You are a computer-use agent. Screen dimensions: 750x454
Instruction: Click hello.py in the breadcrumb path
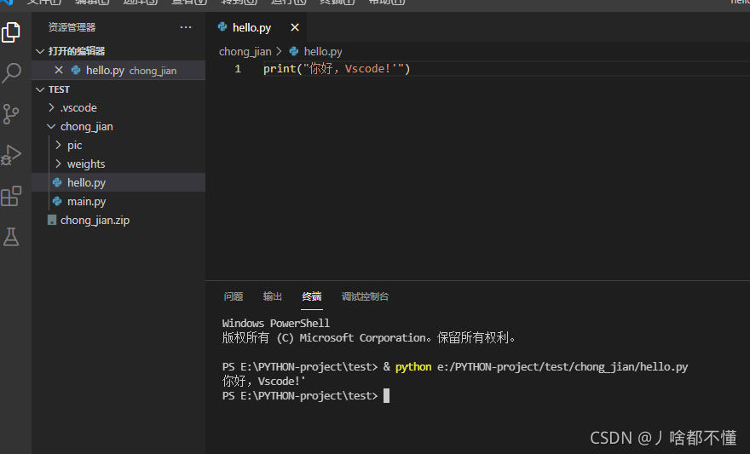(x=323, y=52)
